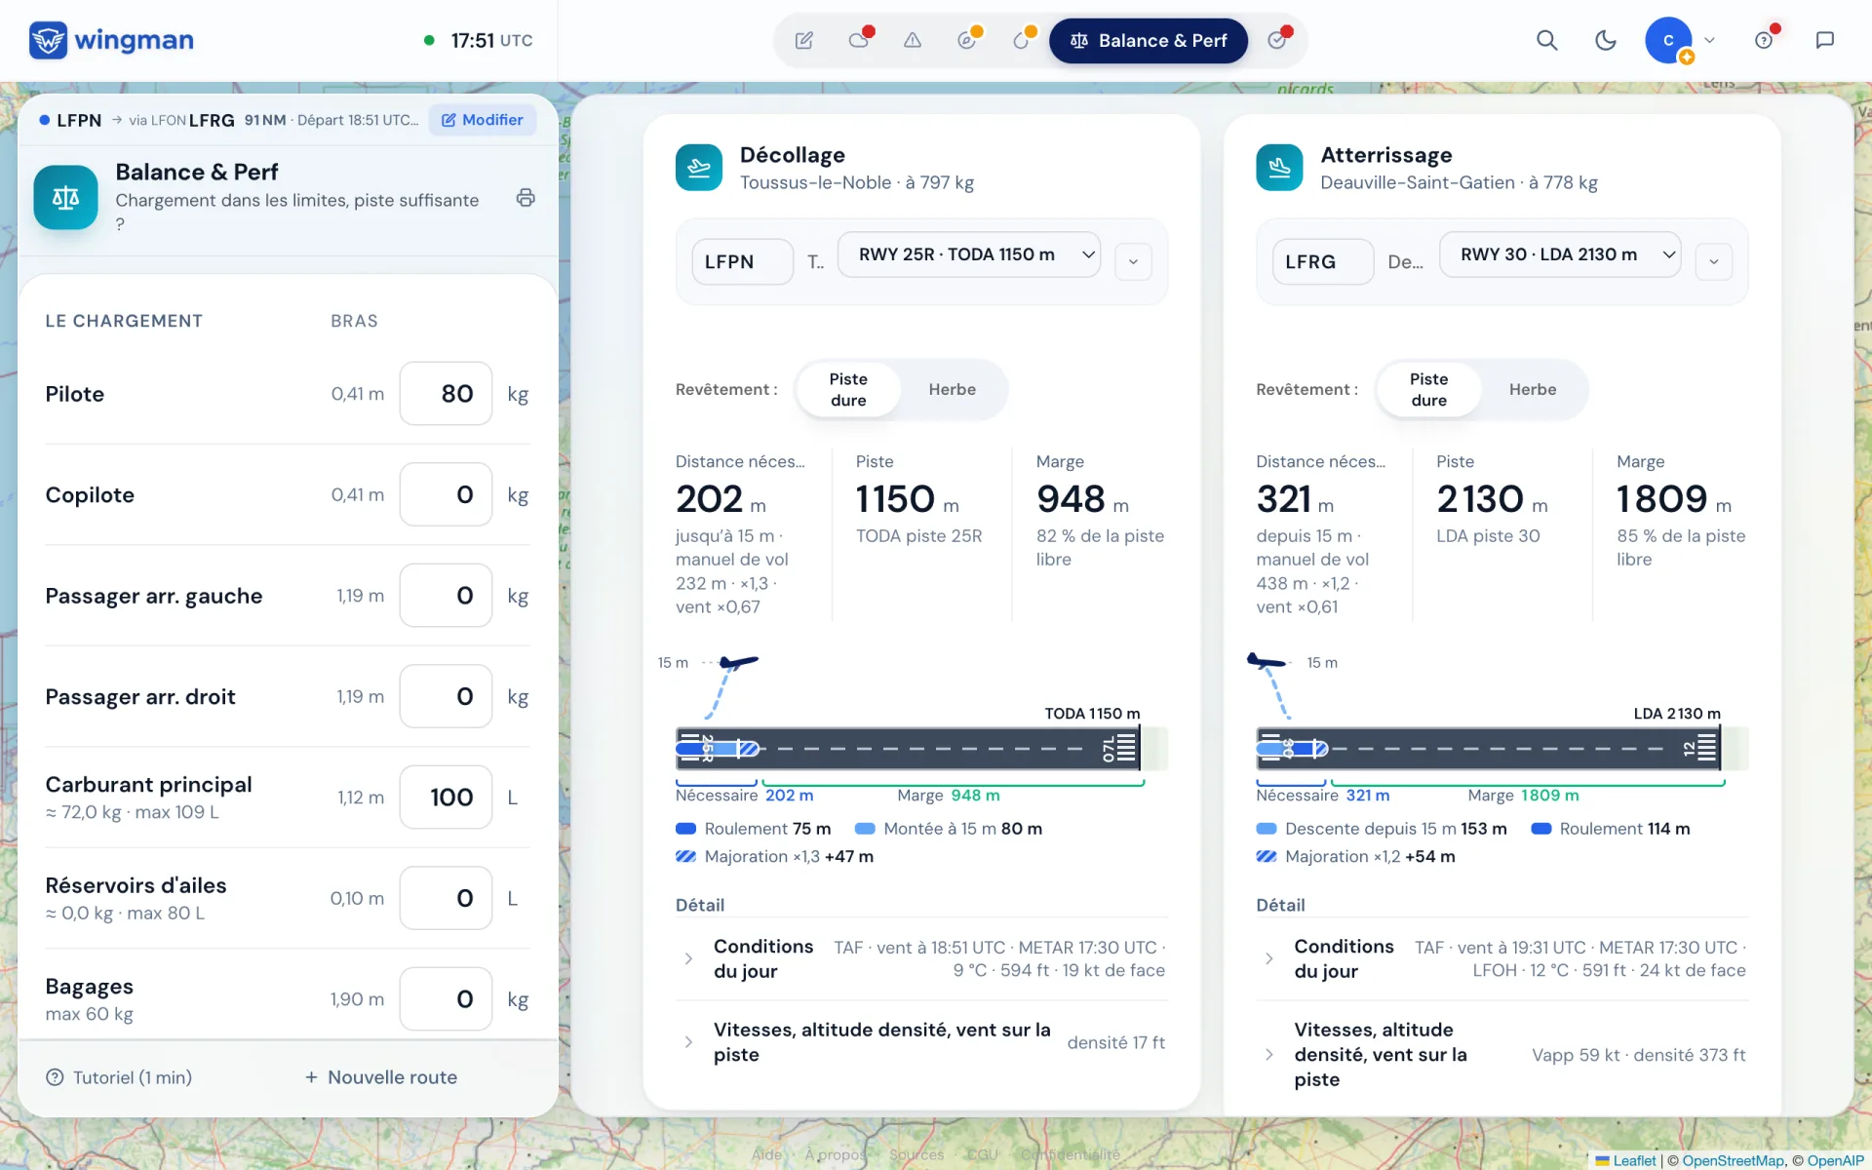Click the Pilote weight field

click(446, 394)
